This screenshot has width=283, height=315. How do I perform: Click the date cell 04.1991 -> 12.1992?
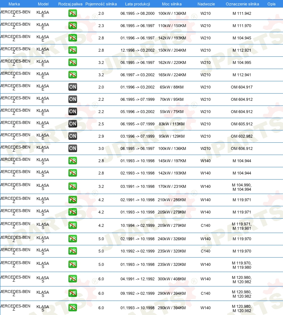coord(138,279)
